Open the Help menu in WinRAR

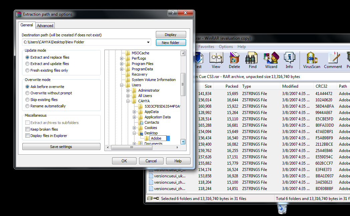[x=242, y=47]
